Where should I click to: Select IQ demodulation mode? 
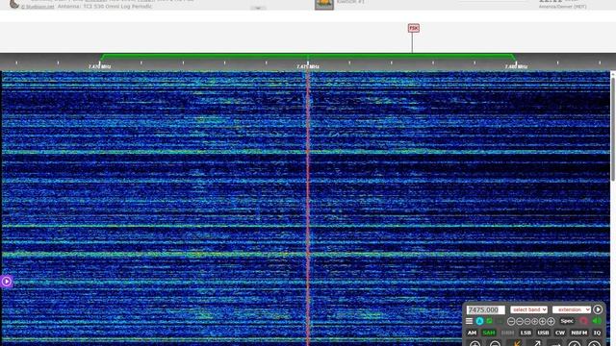(x=597, y=333)
